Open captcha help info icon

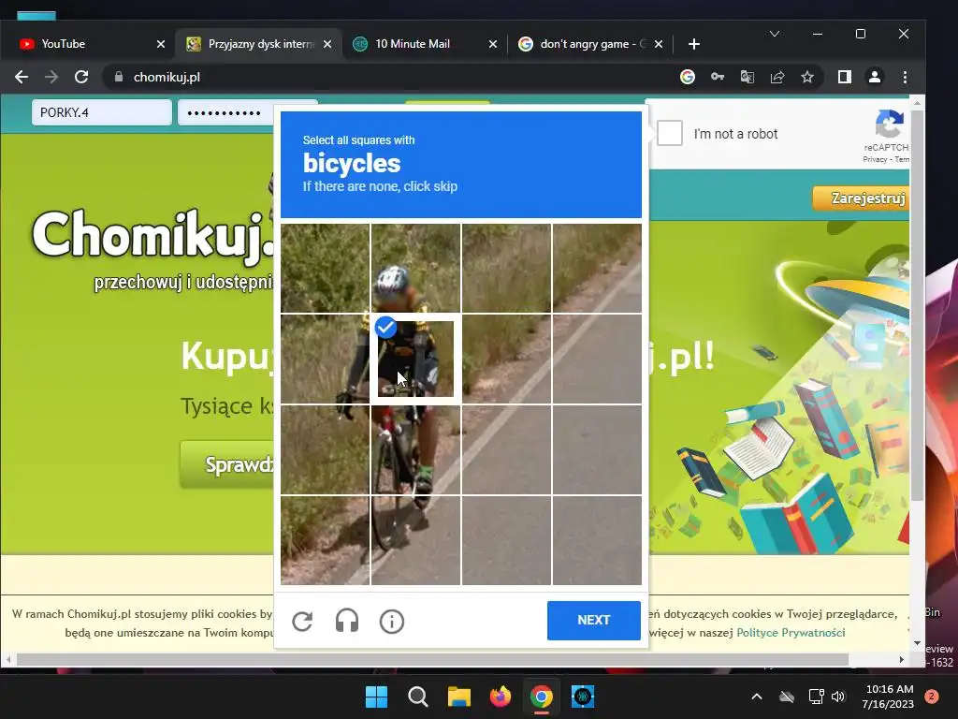tap(392, 622)
